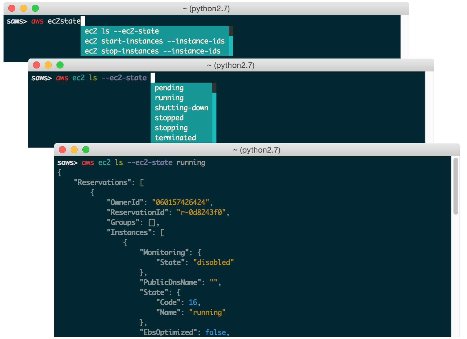Viewport: 467px width, 339px height.
Task: Click the "EbsOptimized" key in output
Action: click(168, 332)
